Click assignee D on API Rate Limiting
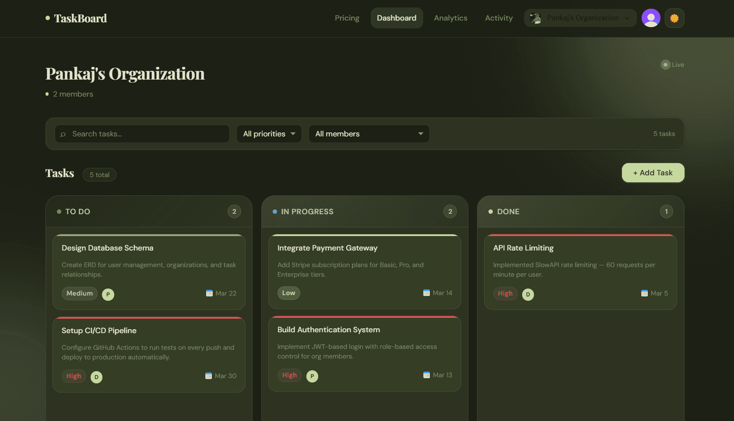Image resolution: width=734 pixels, height=421 pixels. 528,295
